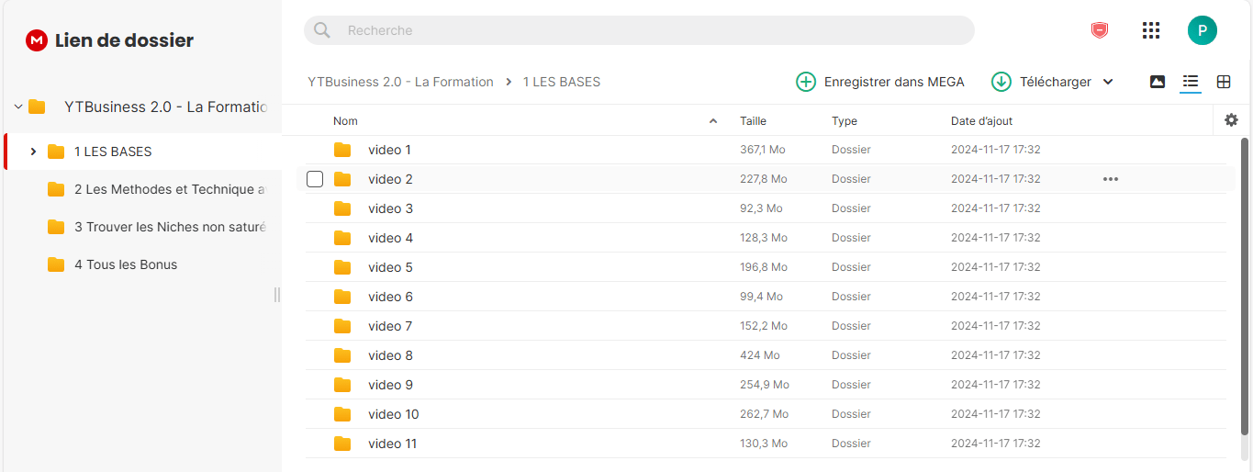Sort by the Nom column header
This screenshot has width=1253, height=472.
coord(345,121)
